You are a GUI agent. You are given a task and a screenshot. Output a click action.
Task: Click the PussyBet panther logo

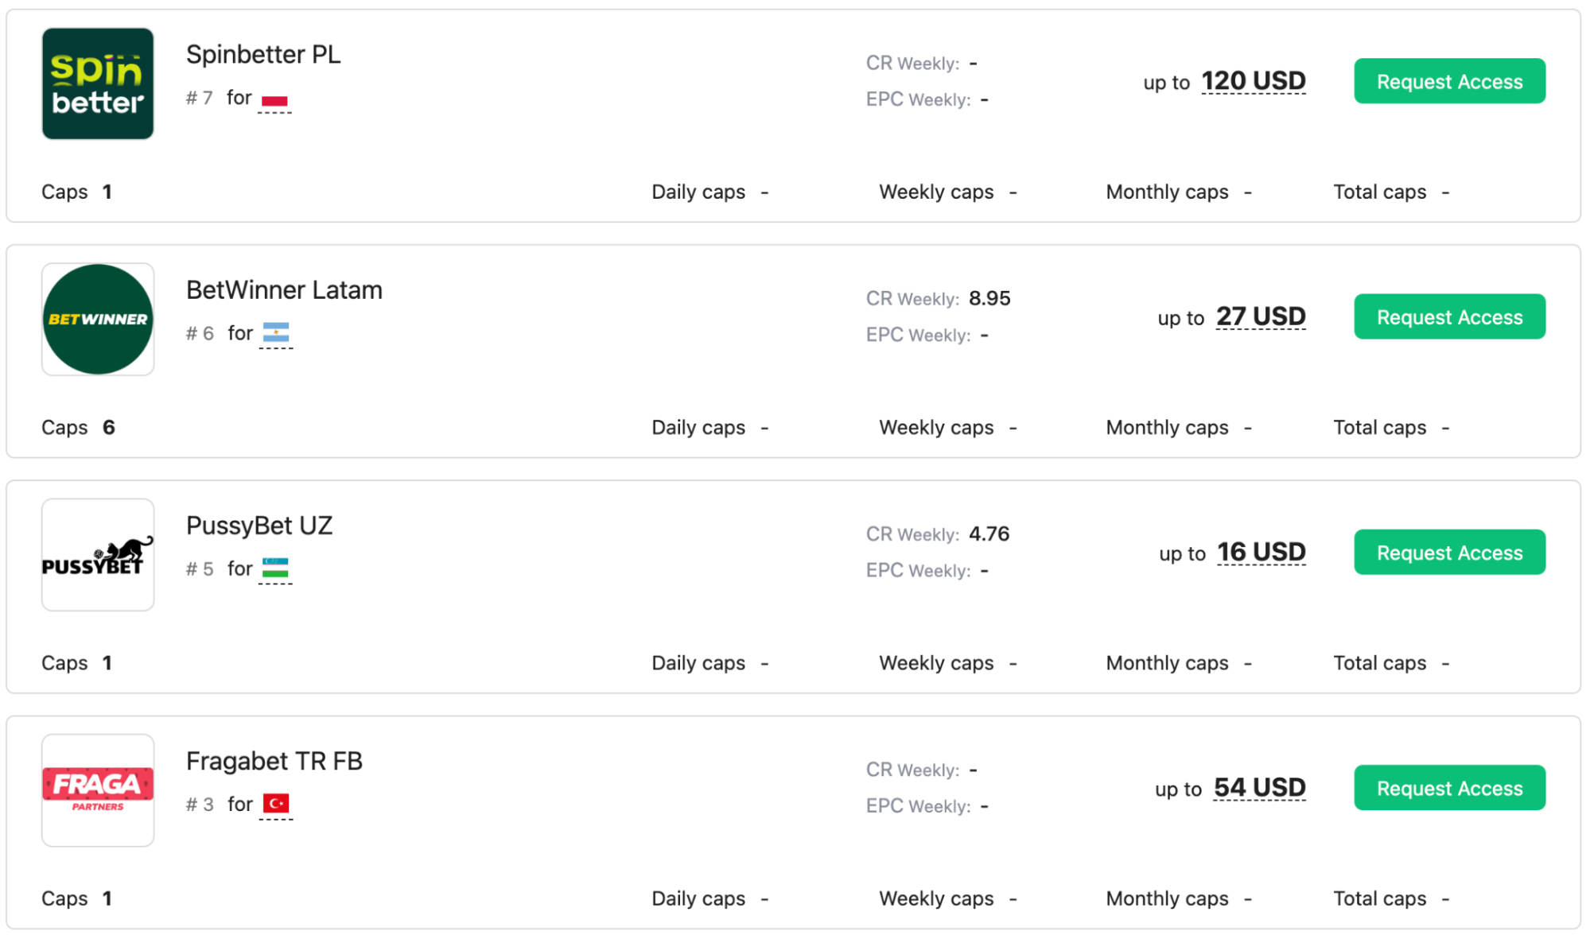[98, 555]
